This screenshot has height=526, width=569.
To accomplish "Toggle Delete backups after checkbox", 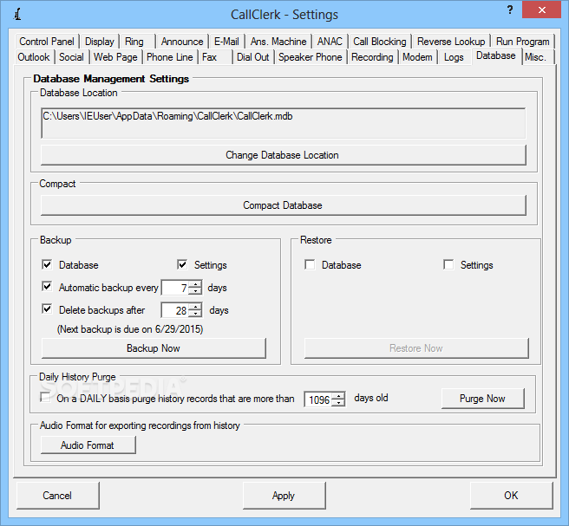I will click(47, 309).
